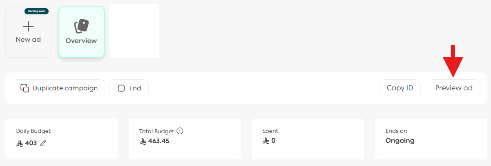Click the Copy ID button
The width and height of the screenshot is (491, 166).
pyautogui.click(x=399, y=88)
